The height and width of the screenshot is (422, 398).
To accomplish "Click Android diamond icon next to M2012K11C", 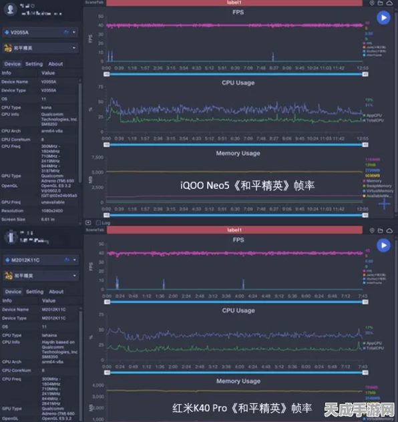I will (7, 260).
